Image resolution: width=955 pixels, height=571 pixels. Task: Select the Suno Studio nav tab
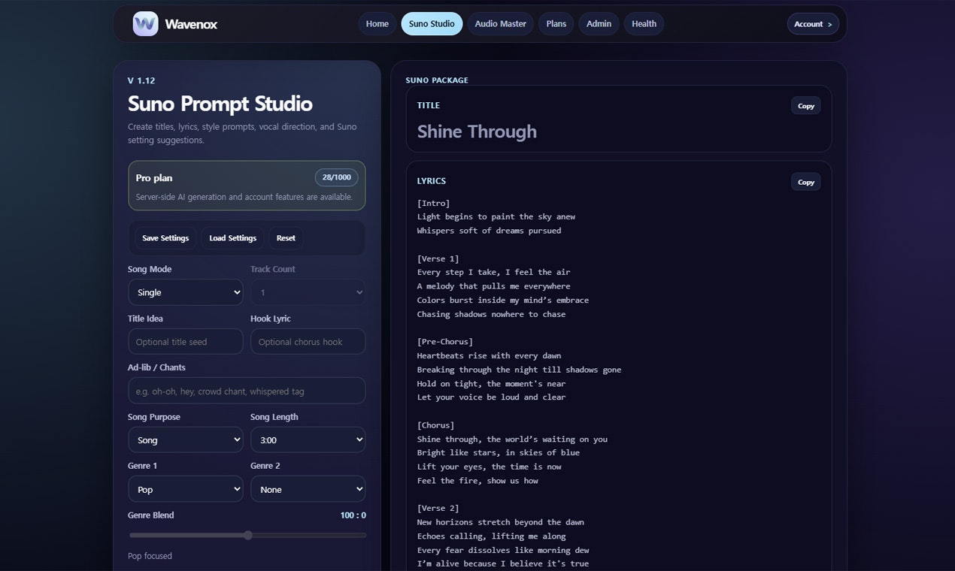point(432,24)
